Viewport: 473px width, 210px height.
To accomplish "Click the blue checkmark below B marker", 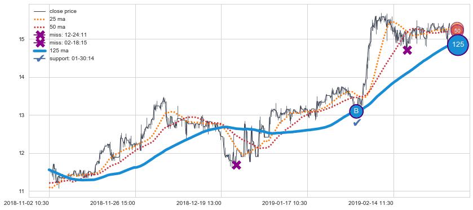I will [357, 122].
